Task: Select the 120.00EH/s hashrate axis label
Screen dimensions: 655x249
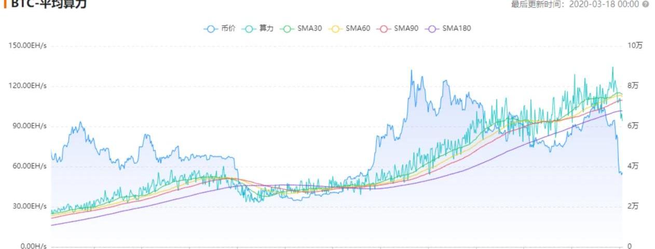Action: click(x=28, y=85)
